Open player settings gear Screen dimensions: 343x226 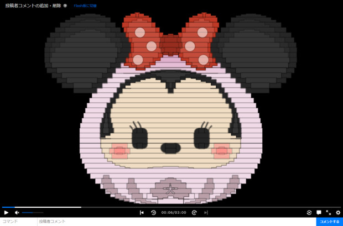(338, 212)
